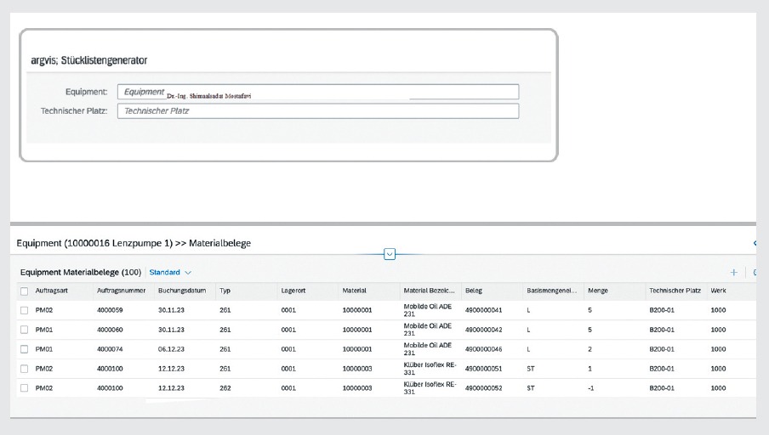Click the Lagerort column header
This screenshot has width=769, height=435.
293,291
